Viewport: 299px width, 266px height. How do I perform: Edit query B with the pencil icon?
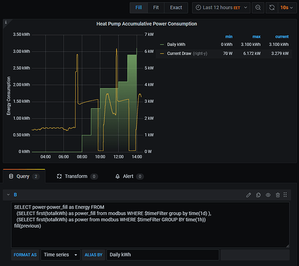click(x=248, y=195)
